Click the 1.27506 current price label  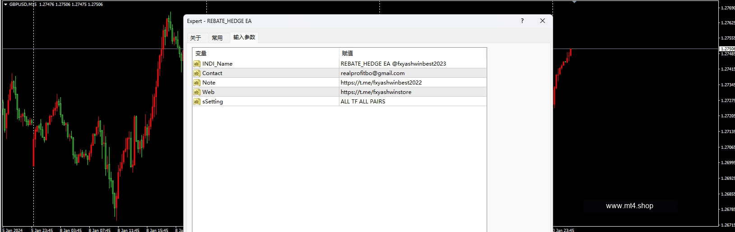(727, 49)
